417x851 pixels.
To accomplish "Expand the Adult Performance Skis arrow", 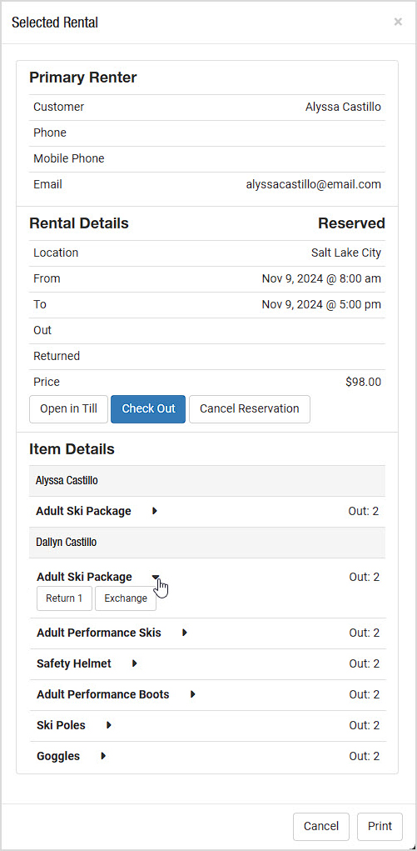I will click(185, 633).
